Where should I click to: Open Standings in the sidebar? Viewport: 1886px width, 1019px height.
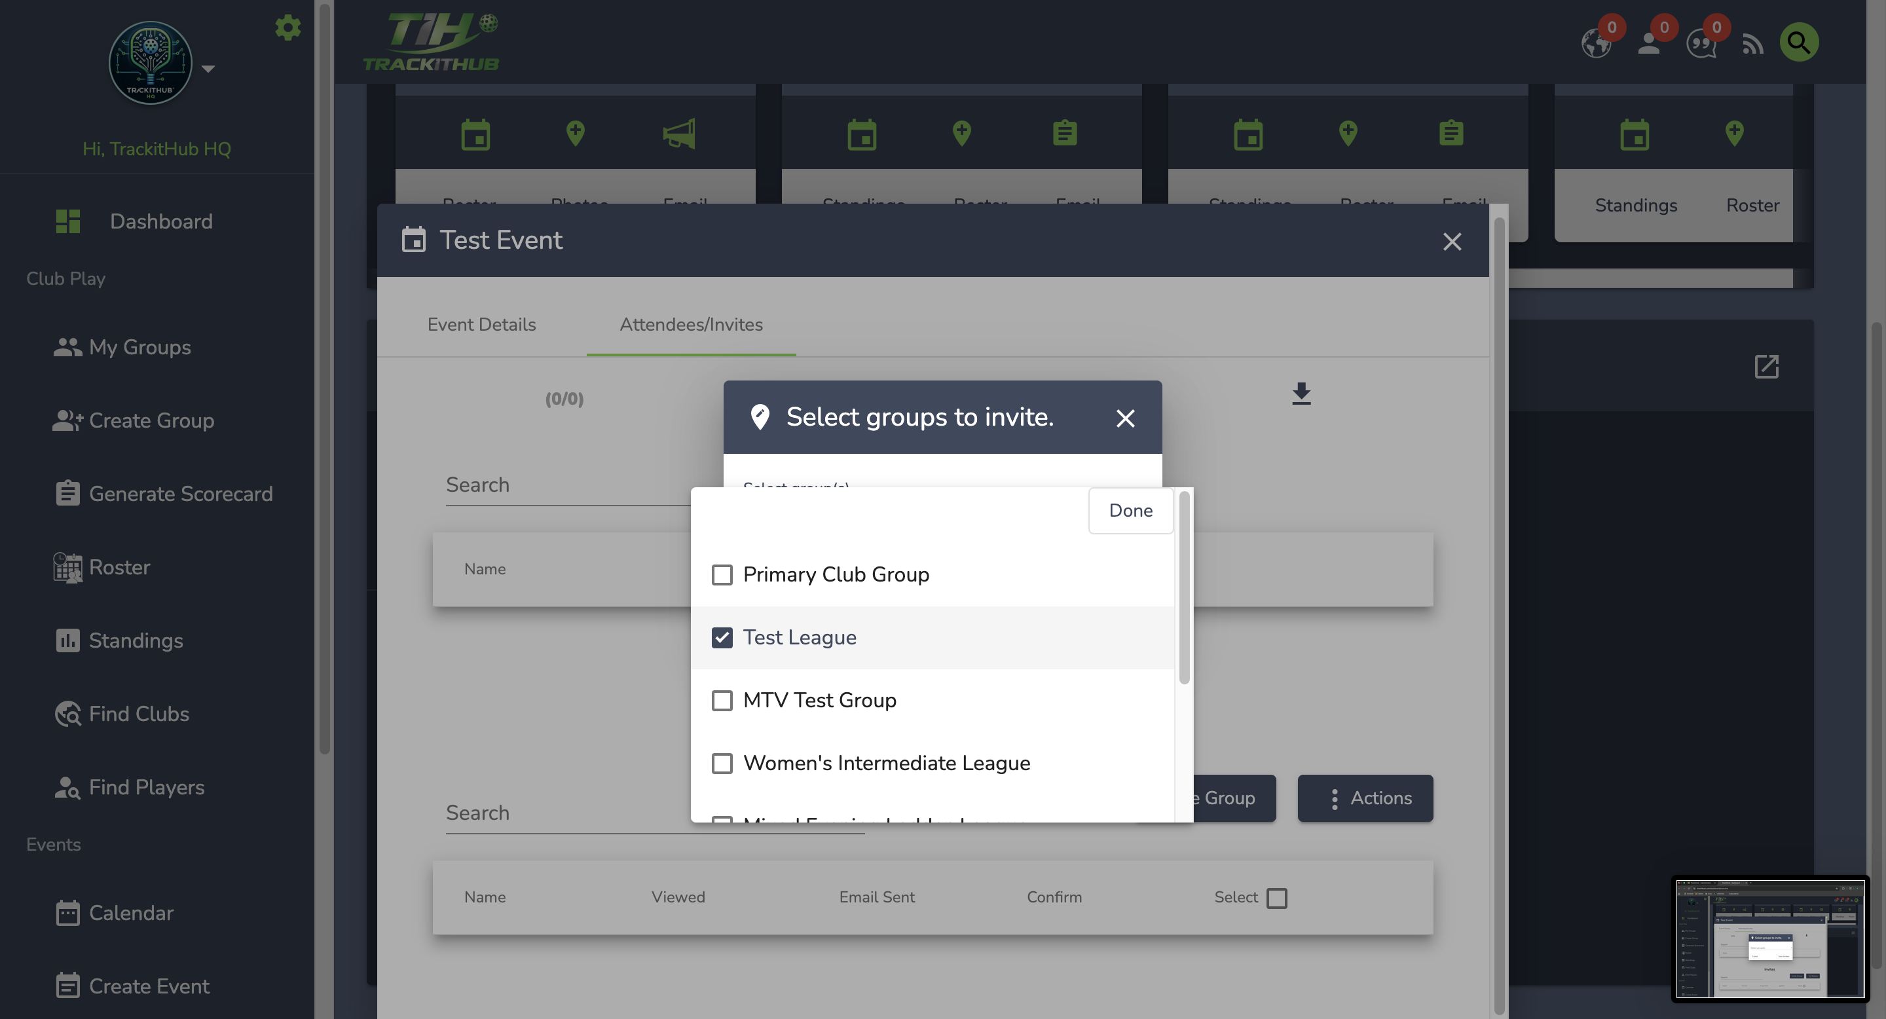tap(136, 640)
